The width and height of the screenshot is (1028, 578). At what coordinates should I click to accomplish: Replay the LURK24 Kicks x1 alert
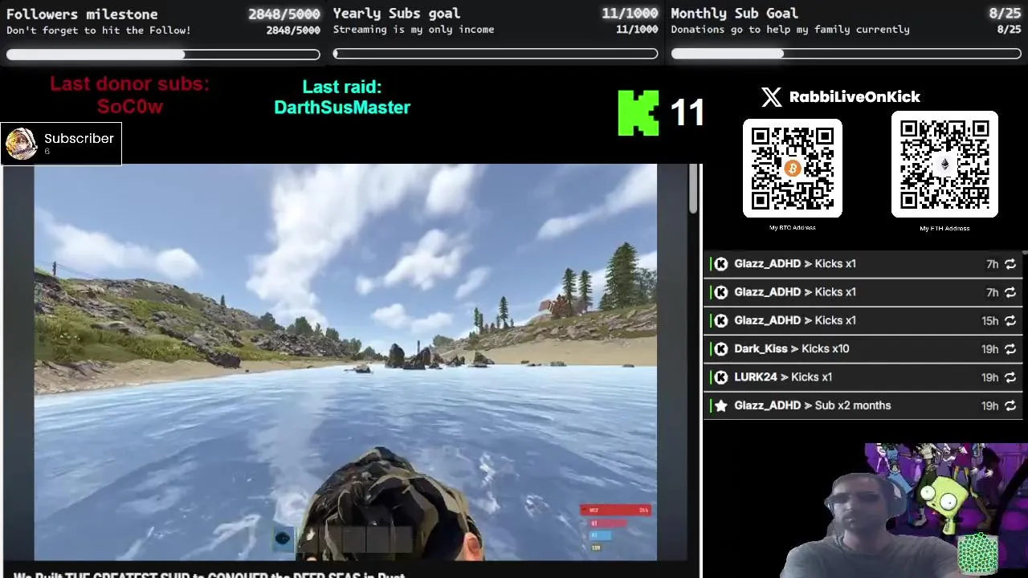click(x=1010, y=377)
